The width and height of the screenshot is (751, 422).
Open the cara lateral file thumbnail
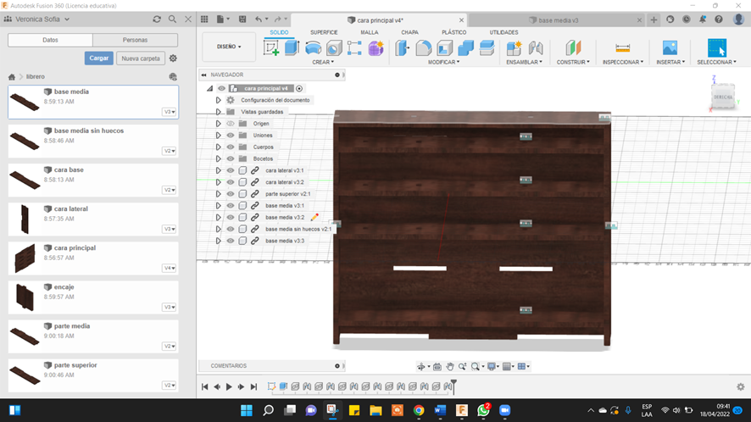tap(25, 219)
